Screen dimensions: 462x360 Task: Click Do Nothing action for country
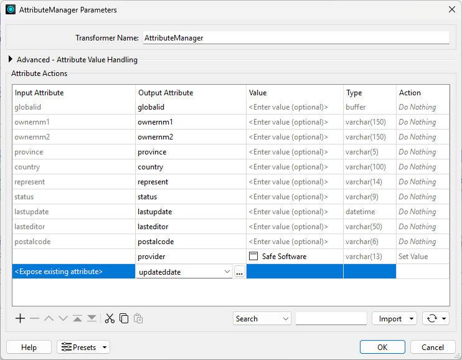[423, 167]
